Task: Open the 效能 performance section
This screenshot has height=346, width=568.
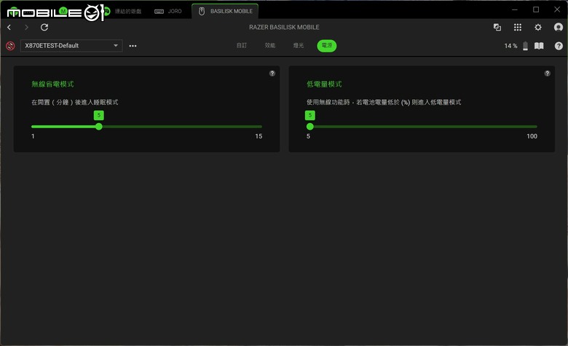Action: pos(270,45)
